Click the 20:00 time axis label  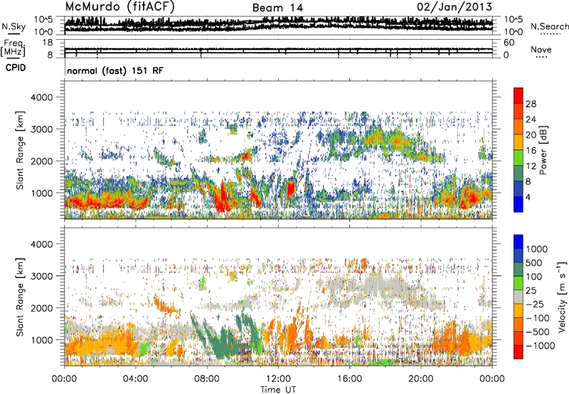coord(420,379)
